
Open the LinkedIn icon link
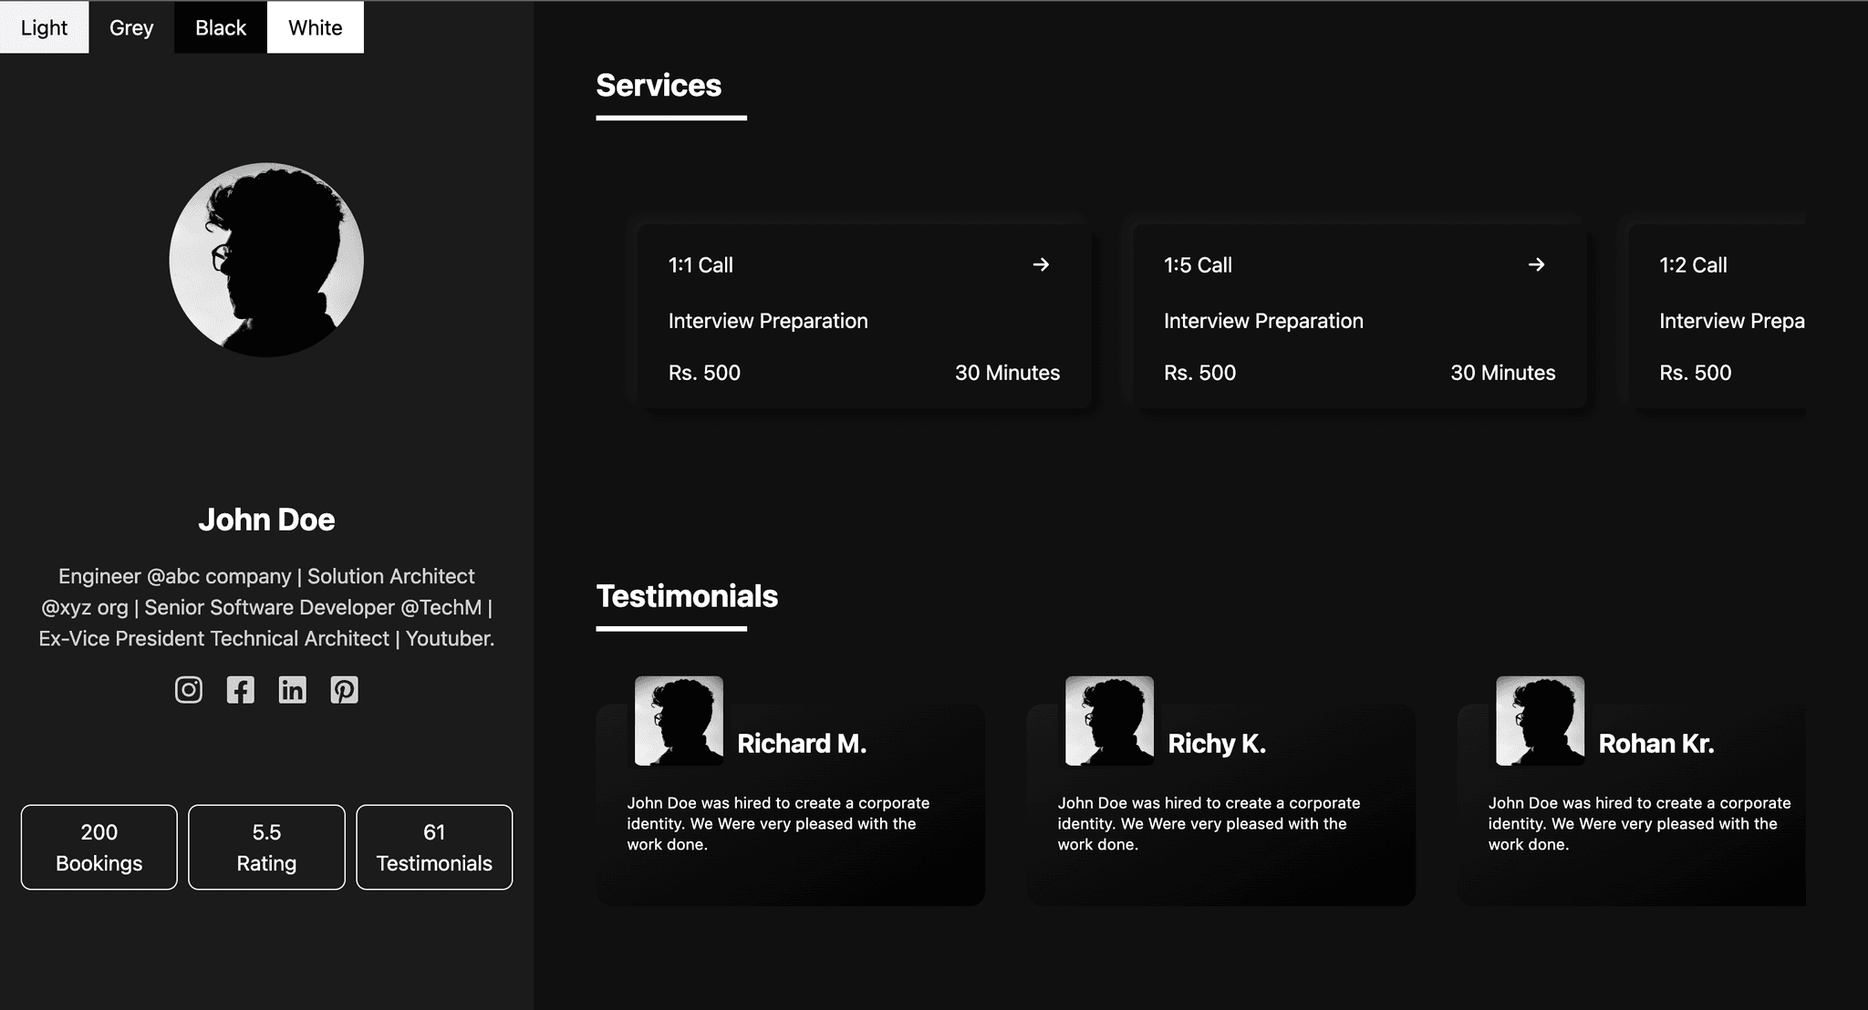(x=292, y=690)
